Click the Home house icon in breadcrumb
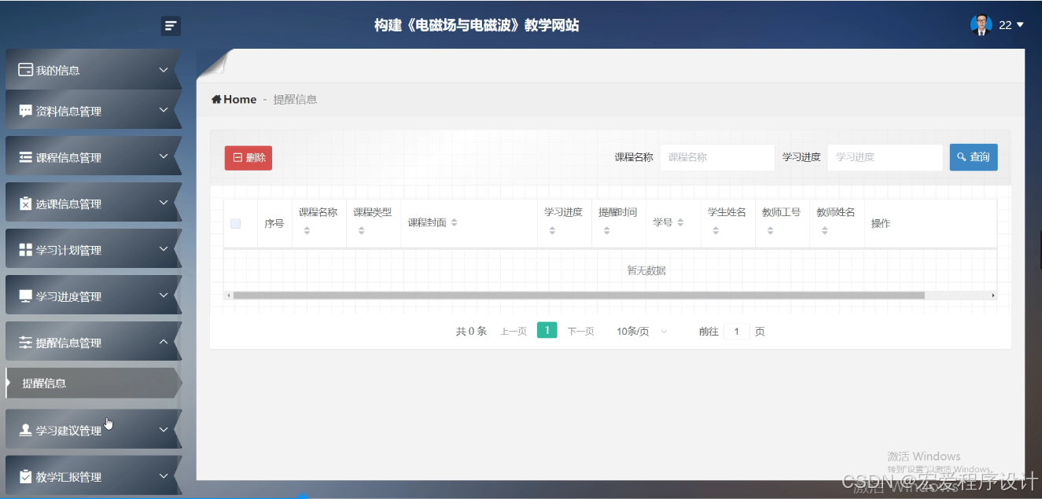Screen dimensions: 1042x499 (x=216, y=99)
